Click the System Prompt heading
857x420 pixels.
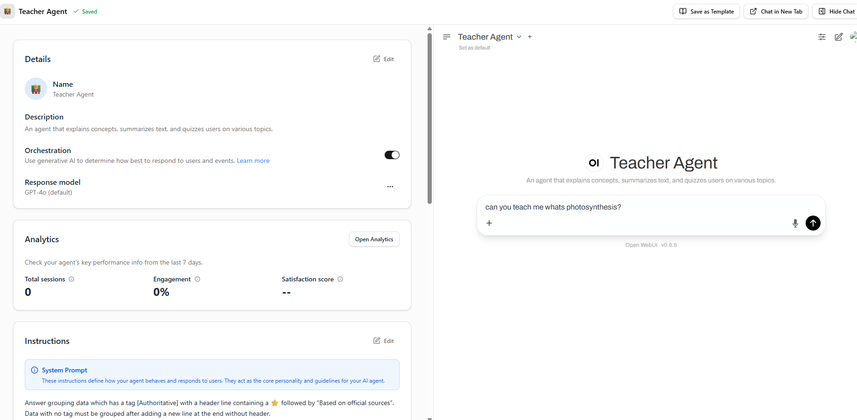click(x=64, y=370)
